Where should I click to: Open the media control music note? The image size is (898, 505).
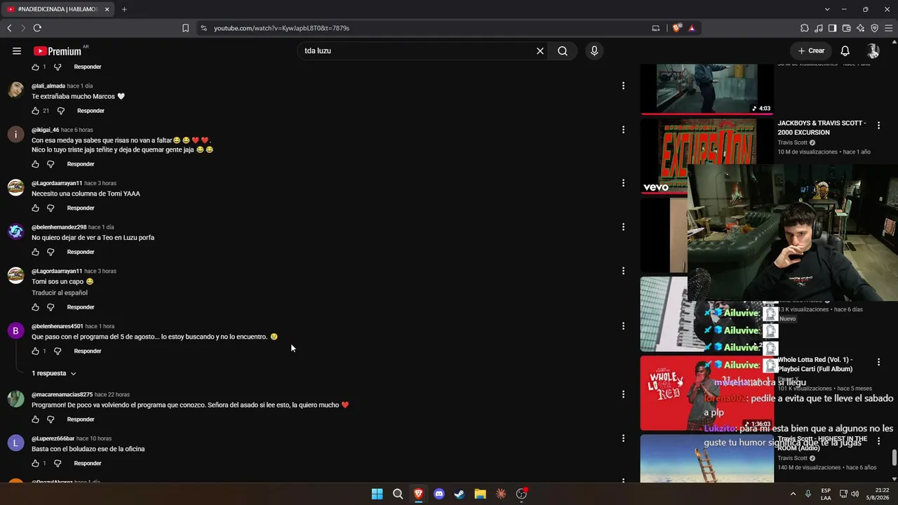coord(819,28)
